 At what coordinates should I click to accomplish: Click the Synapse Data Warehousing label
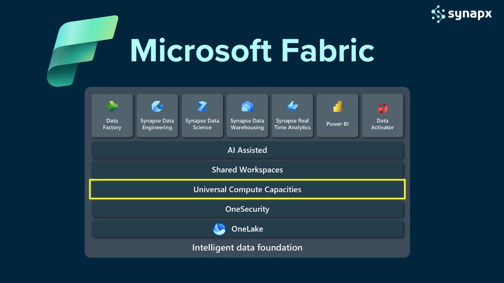point(247,124)
